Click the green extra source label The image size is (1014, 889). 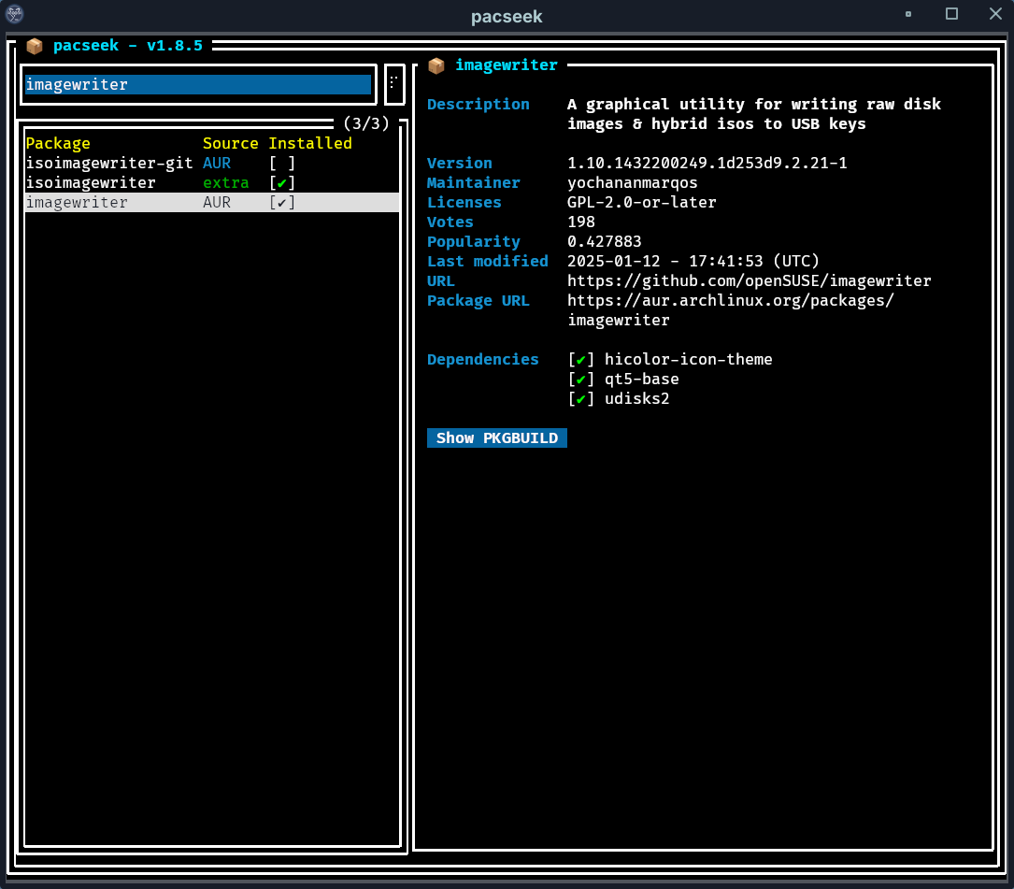[225, 183]
